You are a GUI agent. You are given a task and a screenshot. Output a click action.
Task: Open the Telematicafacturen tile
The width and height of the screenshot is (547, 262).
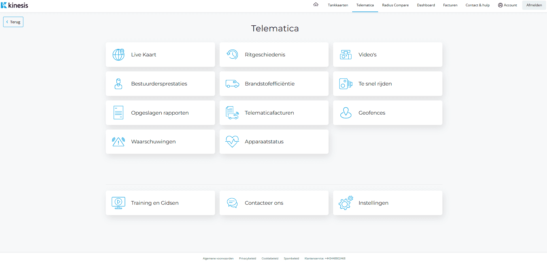[x=274, y=113]
